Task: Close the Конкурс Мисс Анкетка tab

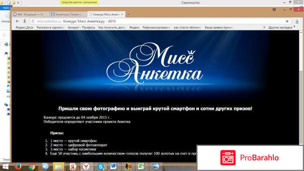Action: pos(123,15)
